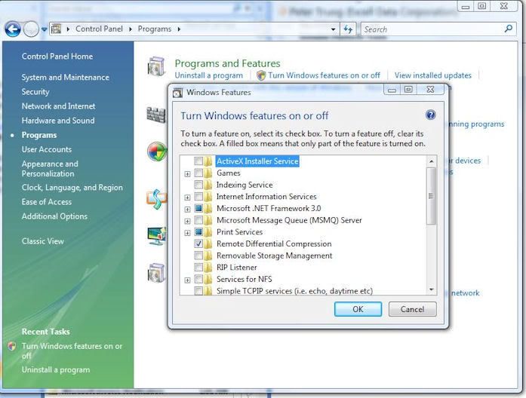The height and width of the screenshot is (398, 526).
Task: Open Security category in sidebar
Action: [35, 92]
